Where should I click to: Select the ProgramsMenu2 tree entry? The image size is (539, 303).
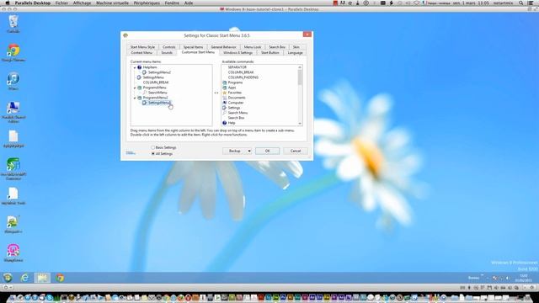[x=155, y=98]
